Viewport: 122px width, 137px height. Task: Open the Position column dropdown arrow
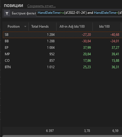pos(25,26)
